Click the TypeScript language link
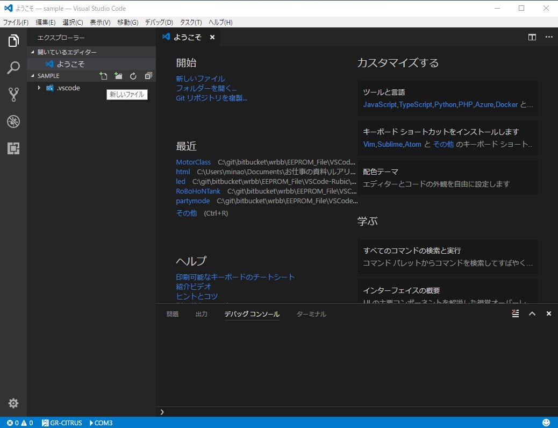 tap(416, 105)
